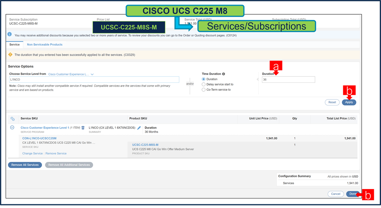Click the blue info icon in the discount message
The width and height of the screenshot is (381, 208).
[x=9, y=34]
